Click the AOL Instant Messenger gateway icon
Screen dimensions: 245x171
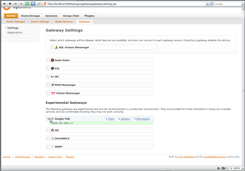pos(56,47)
